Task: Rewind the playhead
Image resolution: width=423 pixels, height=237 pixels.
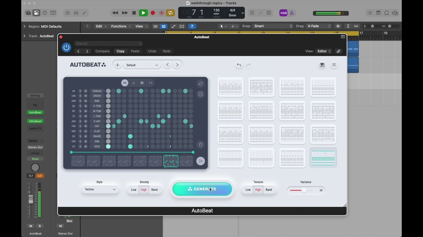Action: point(115,13)
